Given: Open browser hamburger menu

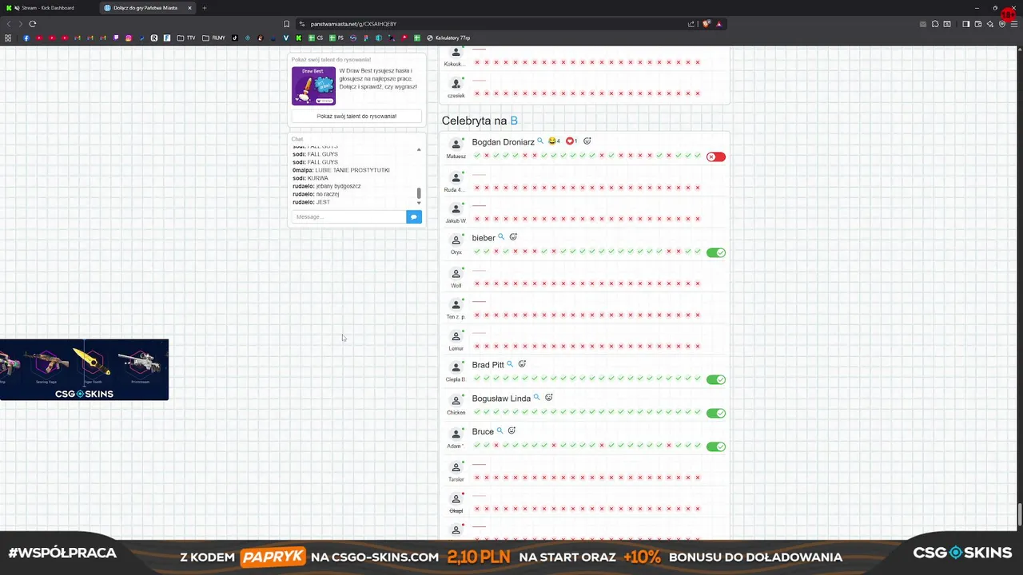Looking at the screenshot, I should pos(1013,24).
